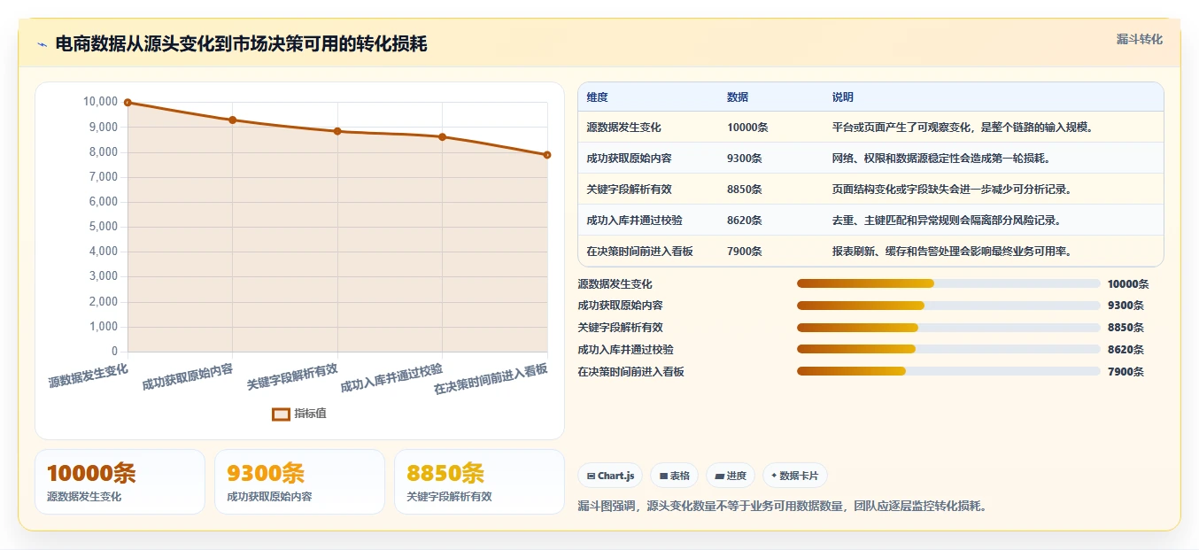Image resolution: width=1199 pixels, height=550 pixels.
Task: Click the x-axis label 在决策时间前进入看板
Action: point(491,379)
